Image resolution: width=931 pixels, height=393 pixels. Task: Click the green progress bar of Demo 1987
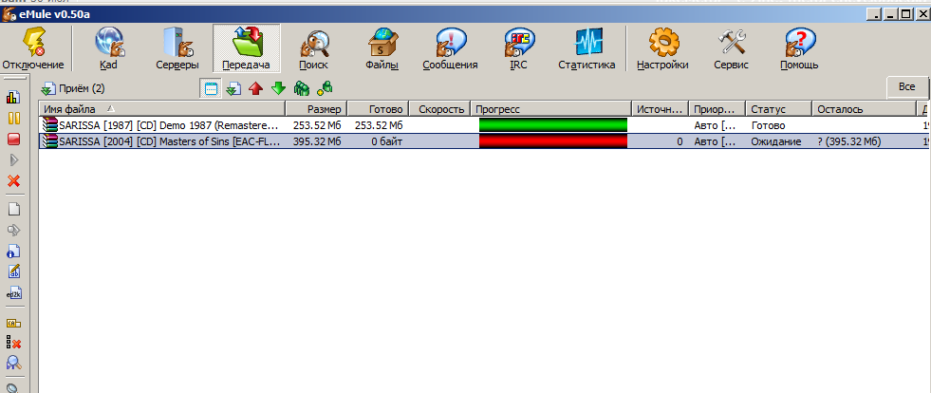[x=552, y=125]
